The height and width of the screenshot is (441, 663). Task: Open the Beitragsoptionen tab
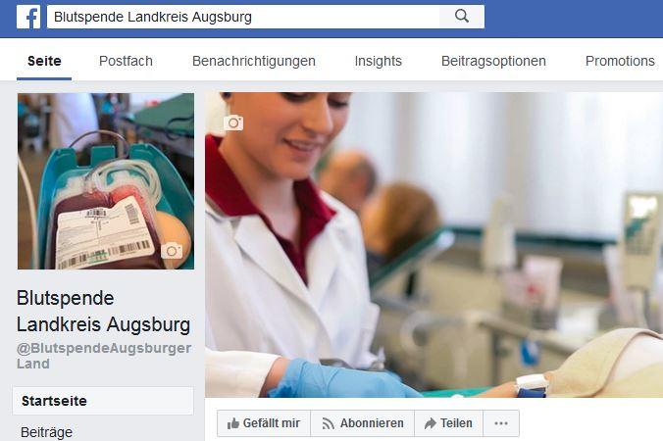(493, 61)
